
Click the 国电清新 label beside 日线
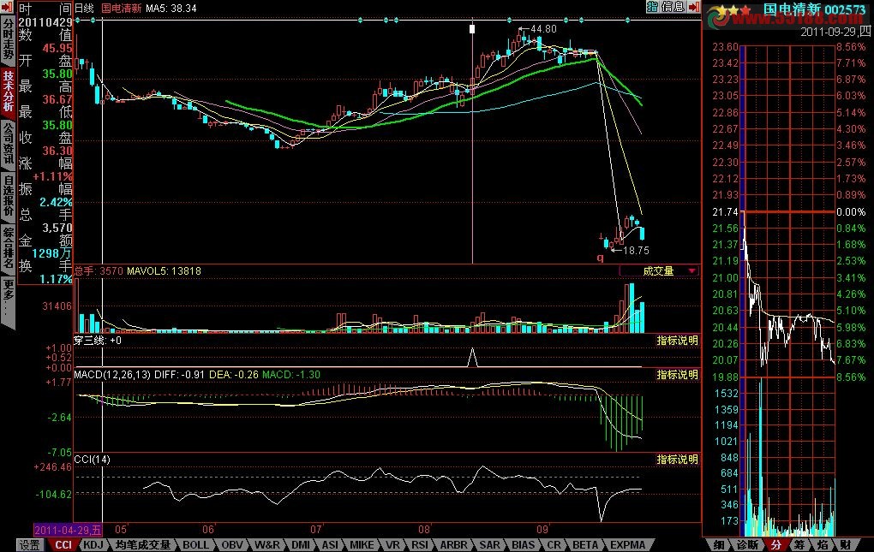pyautogui.click(x=121, y=9)
